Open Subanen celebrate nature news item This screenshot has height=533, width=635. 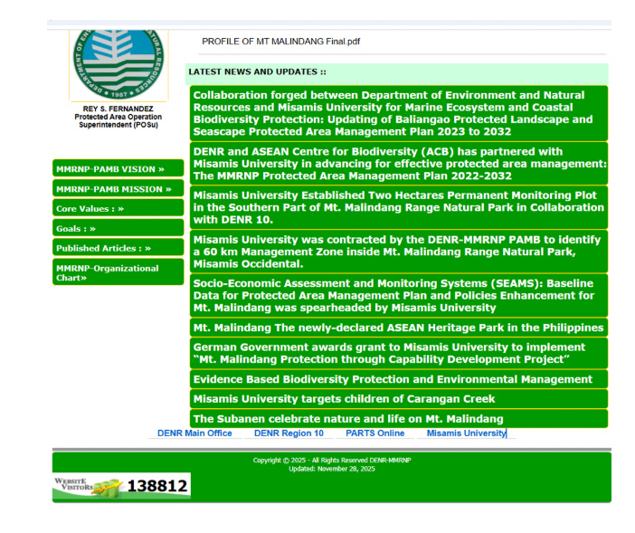point(399,419)
